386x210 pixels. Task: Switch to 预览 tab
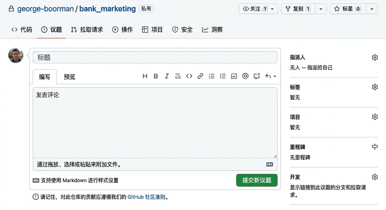point(69,77)
